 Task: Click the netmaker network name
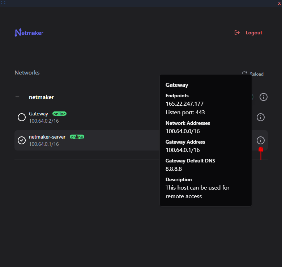coord(41,97)
